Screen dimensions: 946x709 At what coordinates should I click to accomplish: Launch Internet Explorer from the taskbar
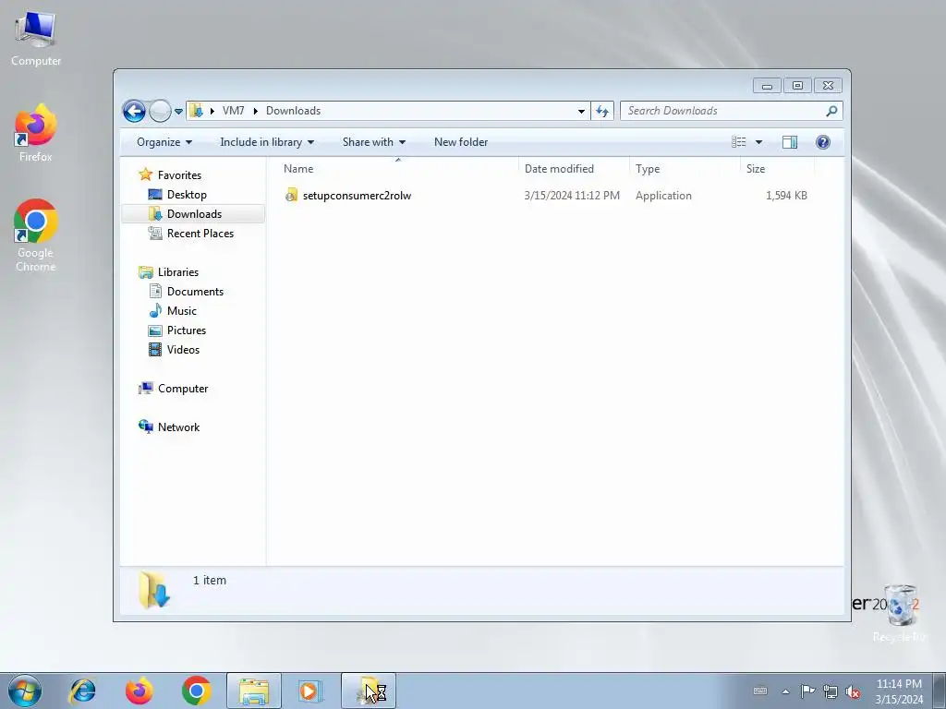[82, 691]
